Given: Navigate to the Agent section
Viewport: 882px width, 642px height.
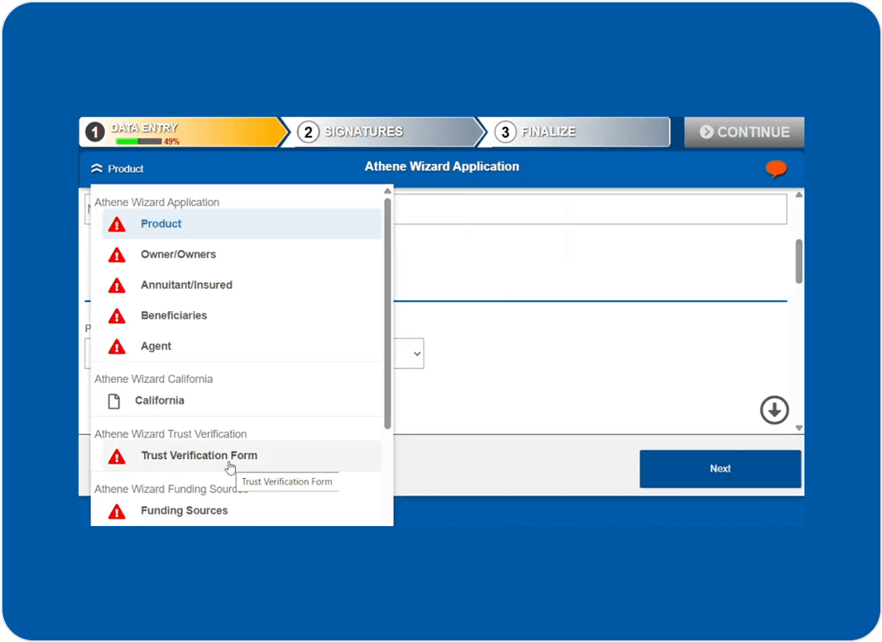Looking at the screenshot, I should click(x=241, y=345).
